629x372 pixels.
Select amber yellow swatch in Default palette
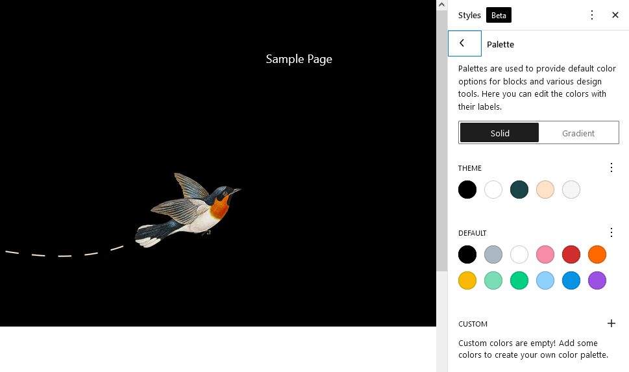(x=467, y=280)
